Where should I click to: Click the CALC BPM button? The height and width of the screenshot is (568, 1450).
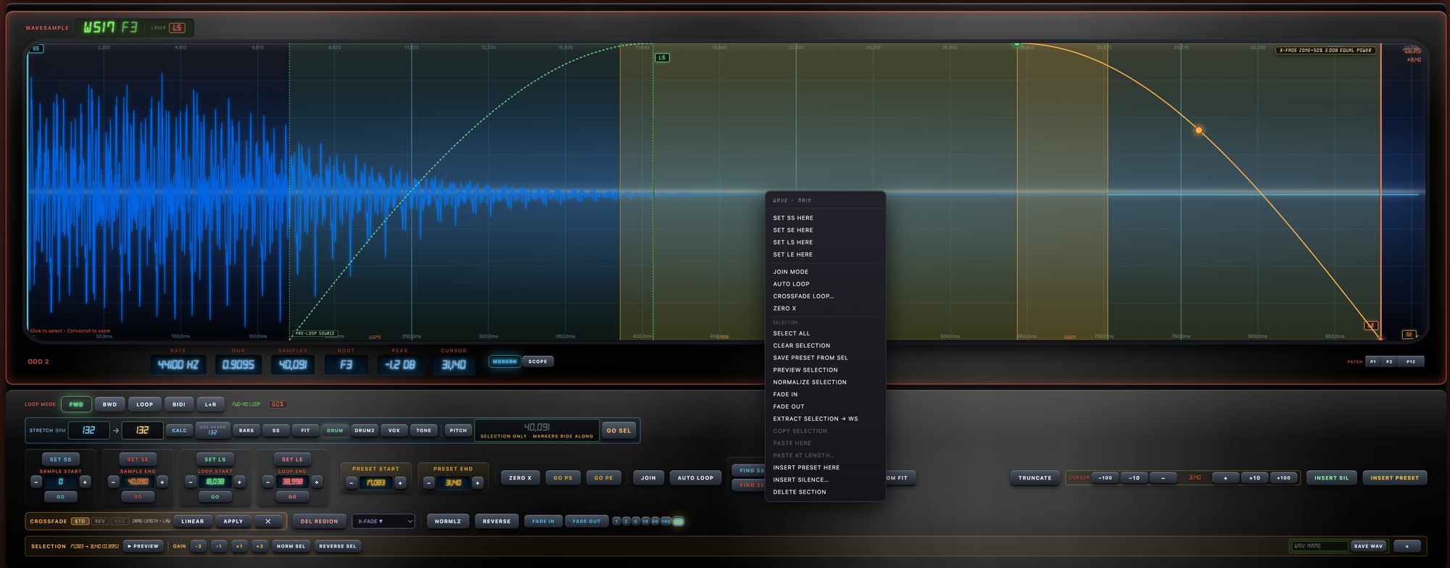tap(179, 430)
